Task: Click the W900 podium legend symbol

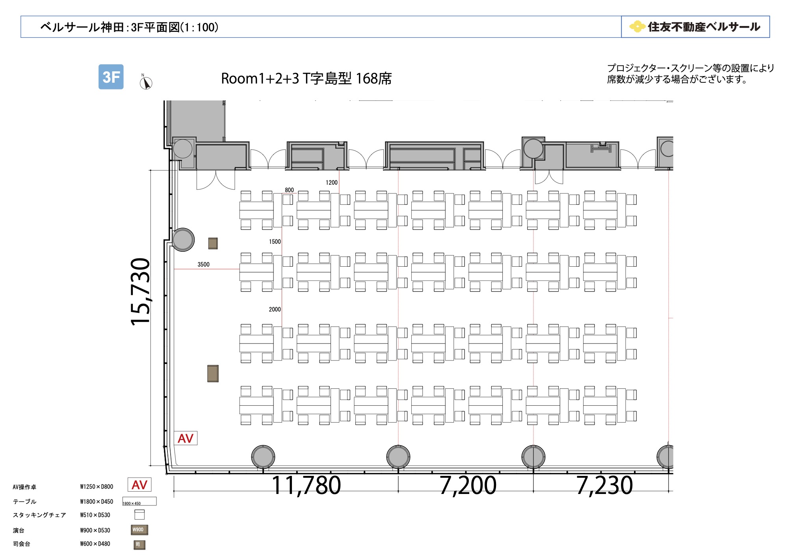Action: point(139,530)
